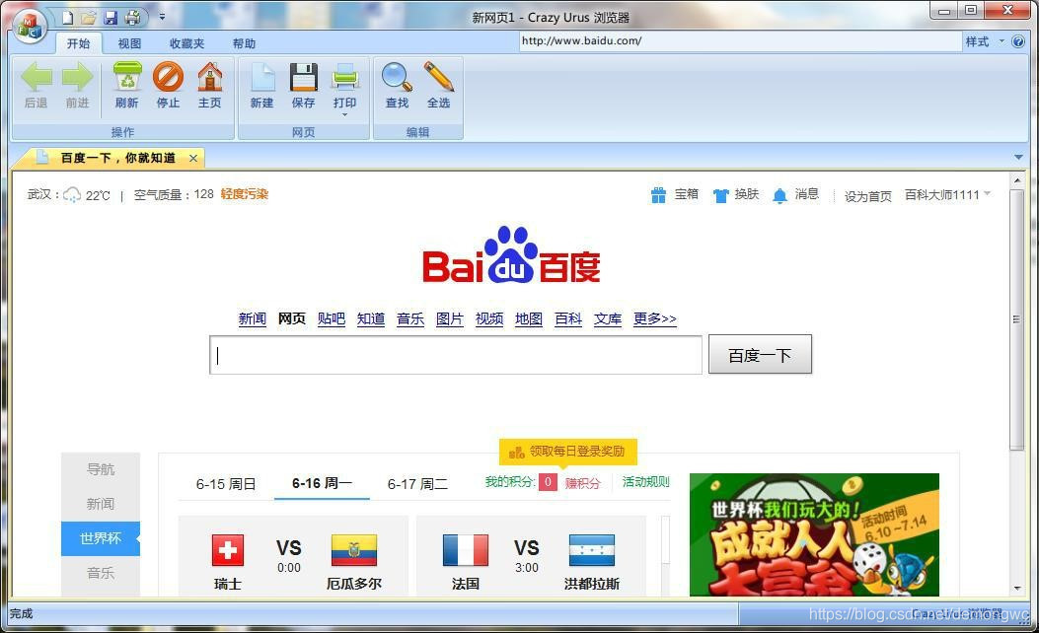Image resolution: width=1039 pixels, height=633 pixels.
Task: Switch to the 视图 ribbon tab
Action: click(x=129, y=43)
